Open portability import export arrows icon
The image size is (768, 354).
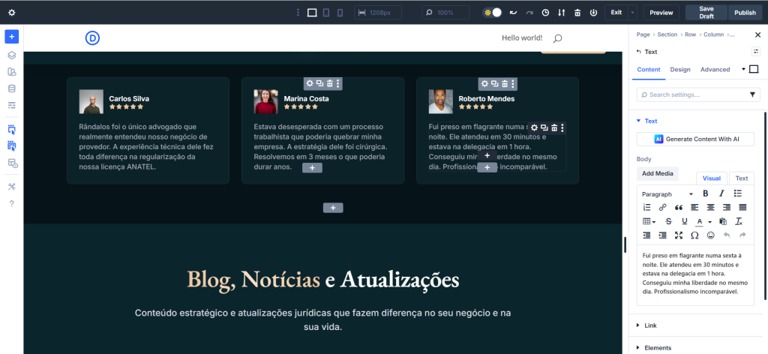[x=562, y=13]
